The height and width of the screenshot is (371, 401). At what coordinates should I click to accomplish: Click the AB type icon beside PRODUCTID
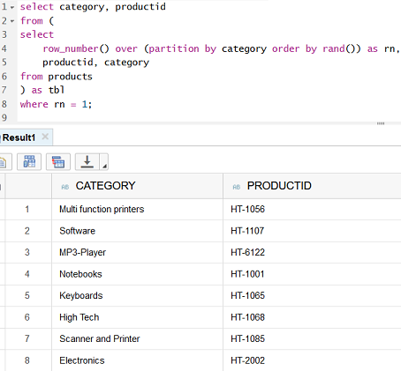pyautogui.click(x=237, y=187)
